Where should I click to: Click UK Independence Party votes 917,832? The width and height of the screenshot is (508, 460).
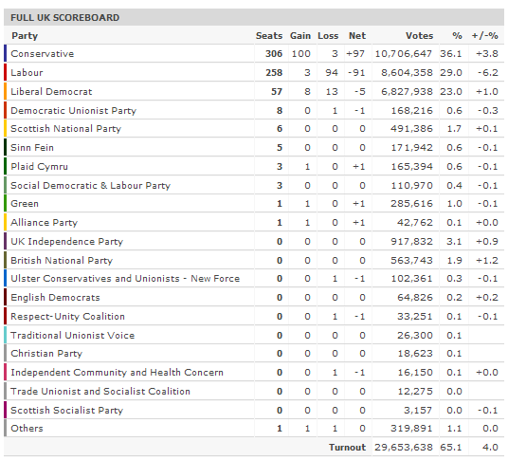click(x=411, y=242)
